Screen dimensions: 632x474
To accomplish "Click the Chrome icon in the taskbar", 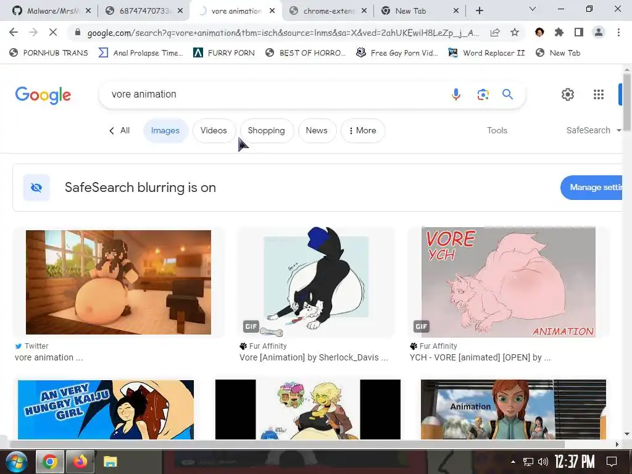I will [x=49, y=462].
